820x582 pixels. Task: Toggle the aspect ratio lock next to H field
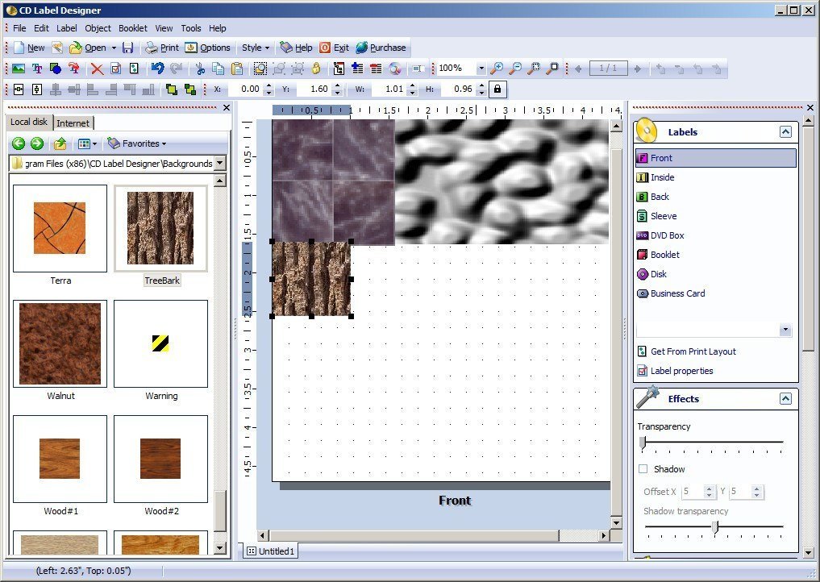[x=496, y=89]
